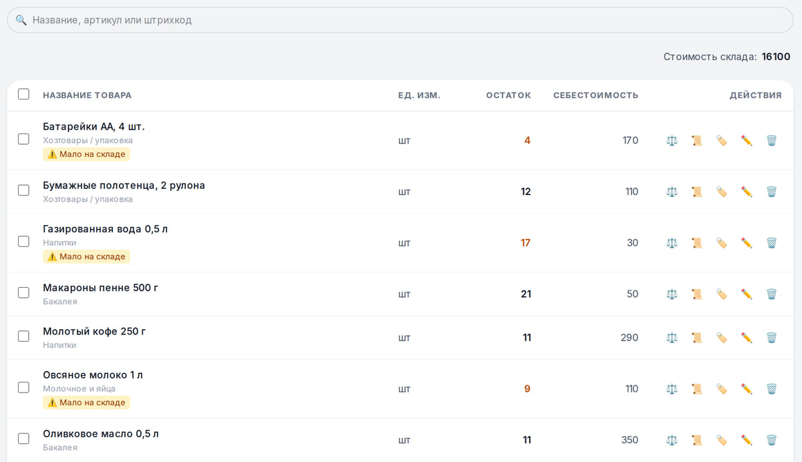Click the Мало на складе badge under Овсяное молоко
The image size is (802, 462).
click(x=86, y=403)
